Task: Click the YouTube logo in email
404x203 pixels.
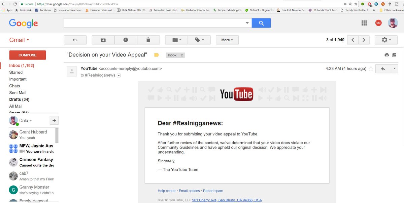Action: [x=237, y=94]
